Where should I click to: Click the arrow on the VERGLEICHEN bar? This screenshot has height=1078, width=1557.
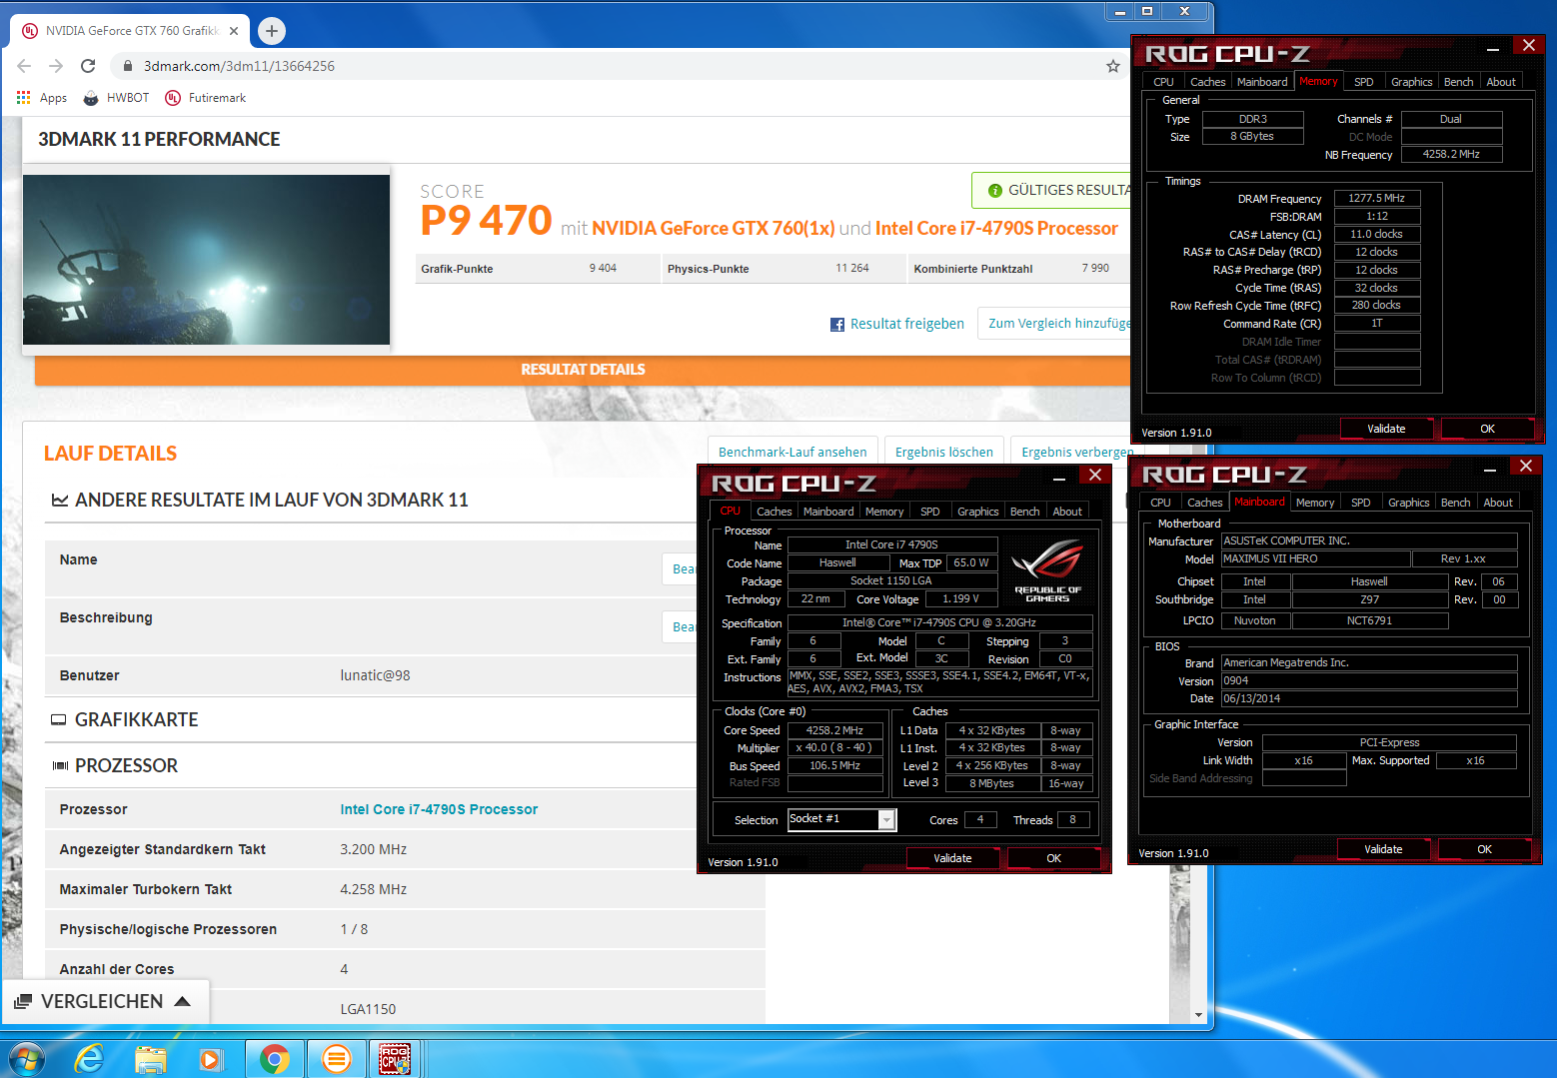(x=182, y=1001)
